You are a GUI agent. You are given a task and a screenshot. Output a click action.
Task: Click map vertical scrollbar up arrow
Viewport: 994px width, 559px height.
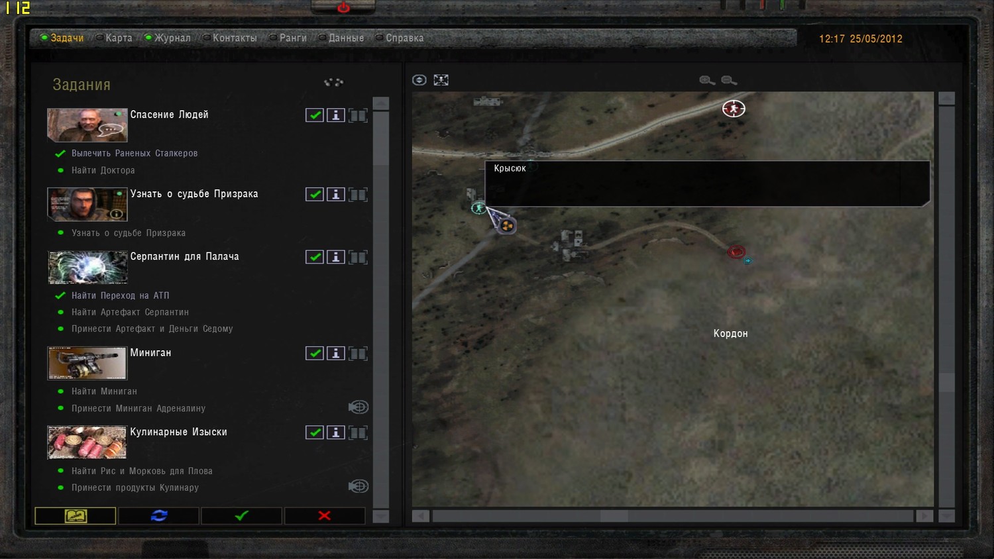947,99
